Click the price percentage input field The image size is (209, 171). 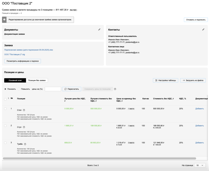click(53, 89)
